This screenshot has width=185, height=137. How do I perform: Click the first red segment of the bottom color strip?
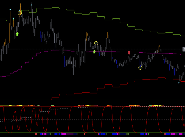coord(36,134)
